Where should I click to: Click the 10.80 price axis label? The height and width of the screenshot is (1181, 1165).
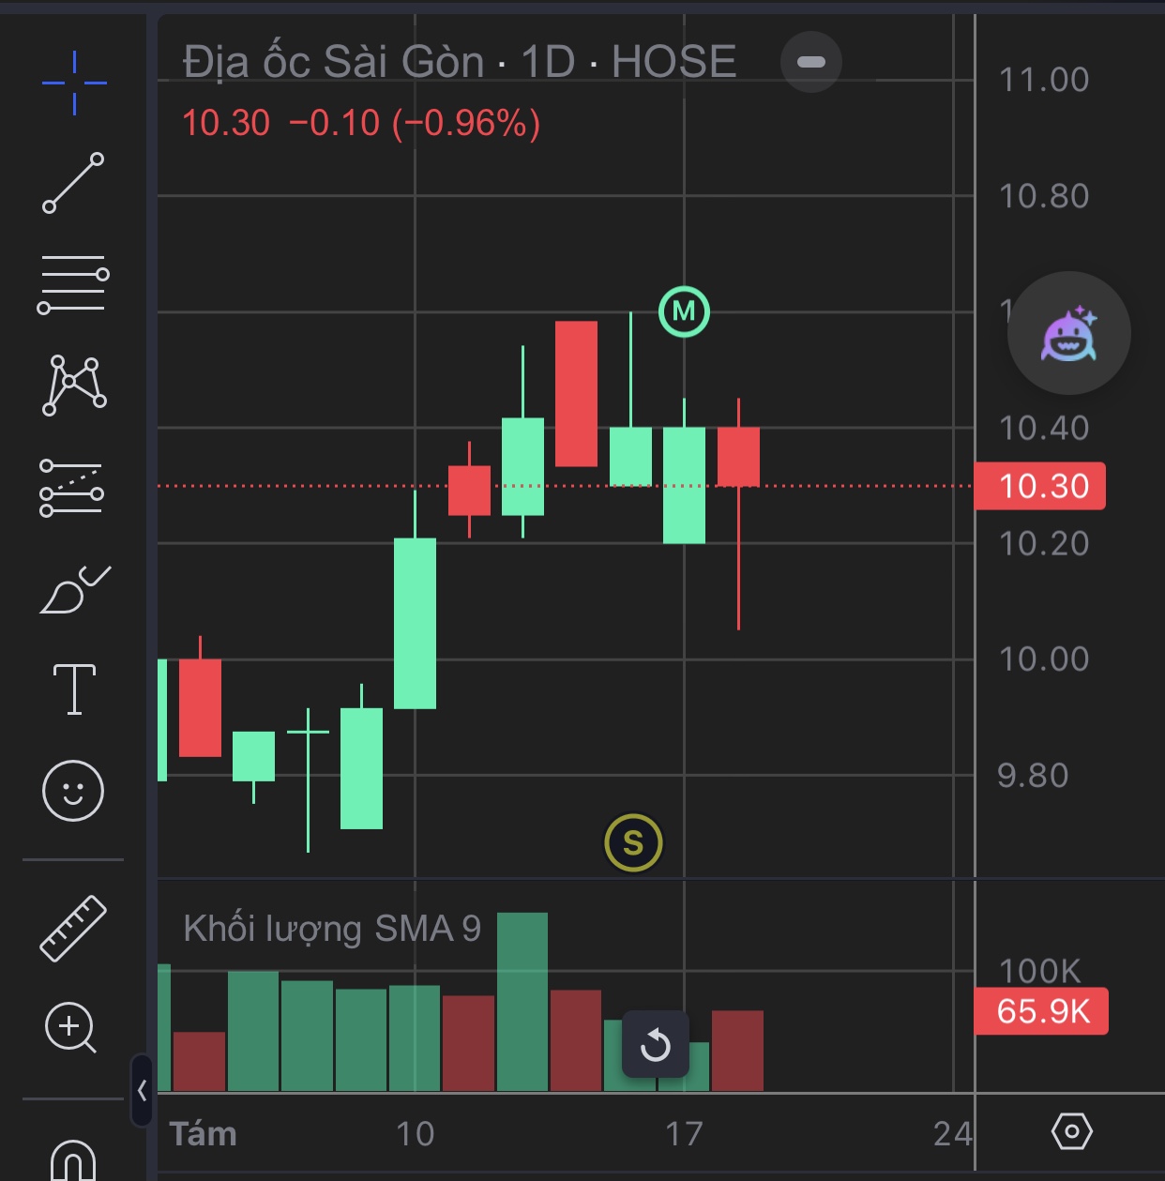point(1044,196)
